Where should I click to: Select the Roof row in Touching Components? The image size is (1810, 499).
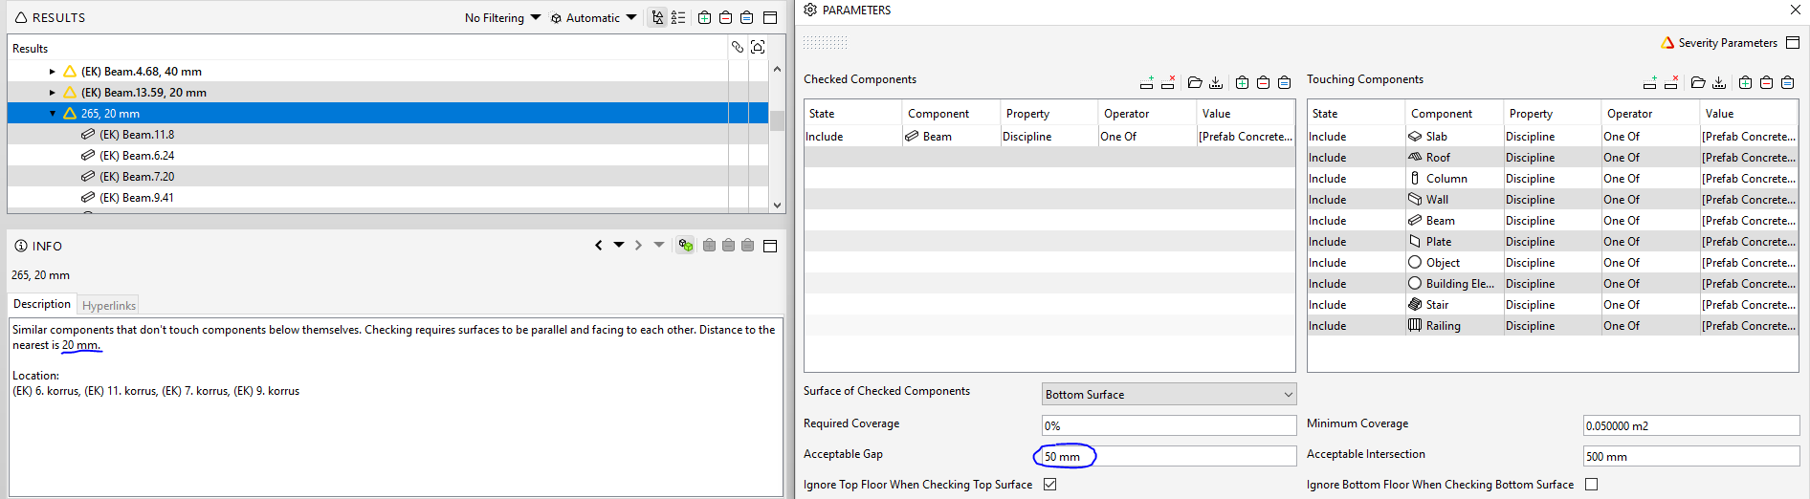1553,157
